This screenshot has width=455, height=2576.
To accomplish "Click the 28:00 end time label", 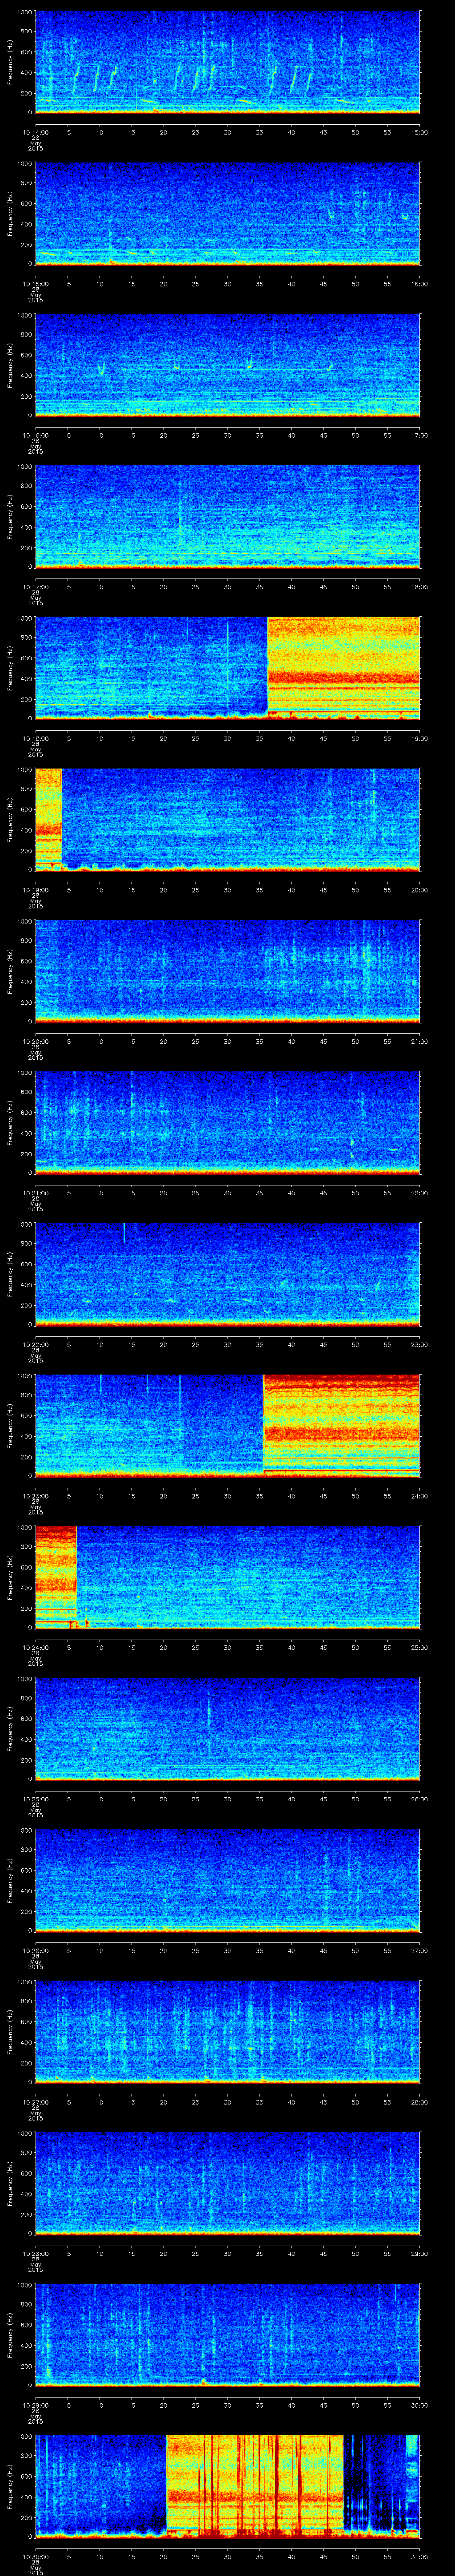I will tap(420, 2101).
